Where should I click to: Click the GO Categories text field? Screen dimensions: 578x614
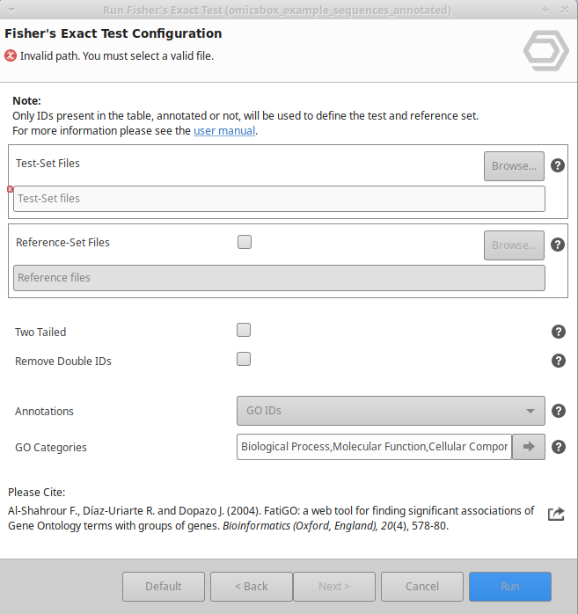(374, 447)
